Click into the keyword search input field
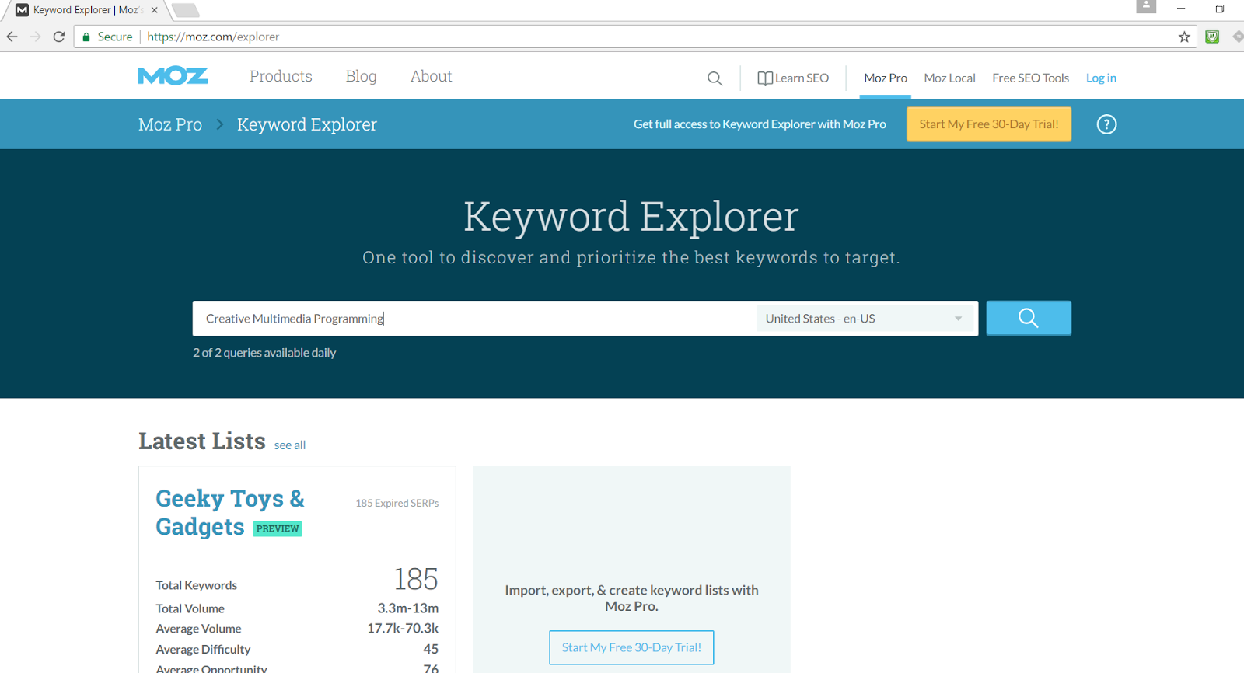Image resolution: width=1244 pixels, height=673 pixels. point(474,319)
